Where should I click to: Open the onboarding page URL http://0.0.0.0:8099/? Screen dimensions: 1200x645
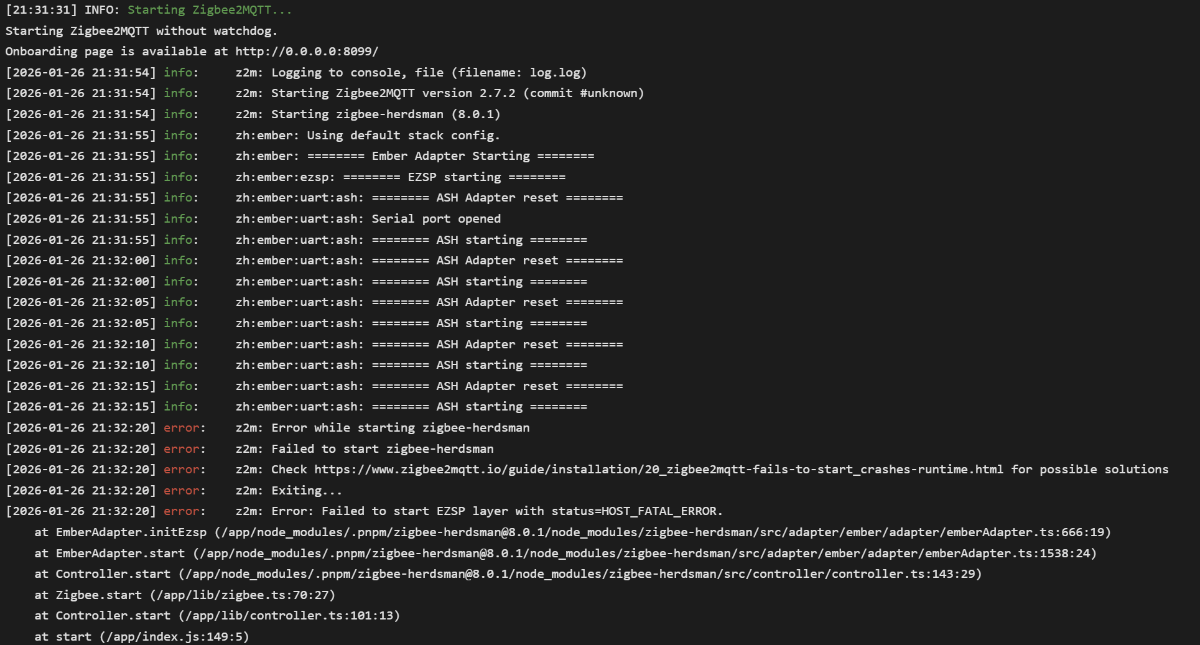(306, 52)
